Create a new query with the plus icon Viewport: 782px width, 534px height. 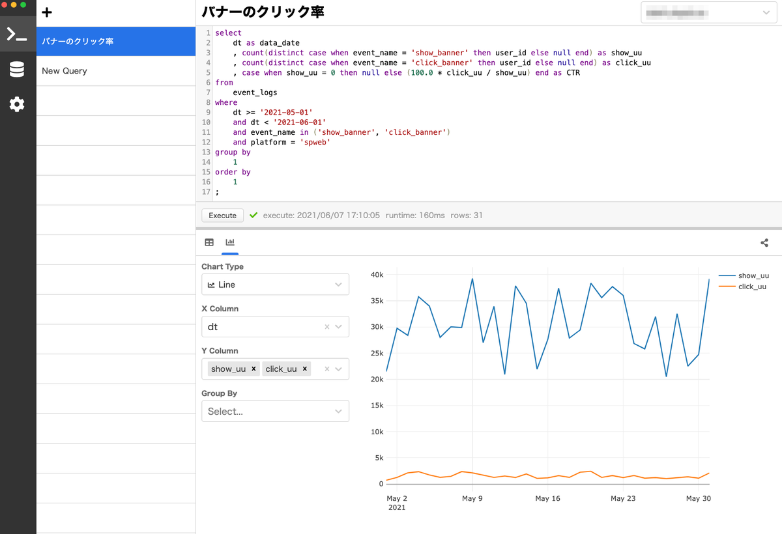point(46,12)
